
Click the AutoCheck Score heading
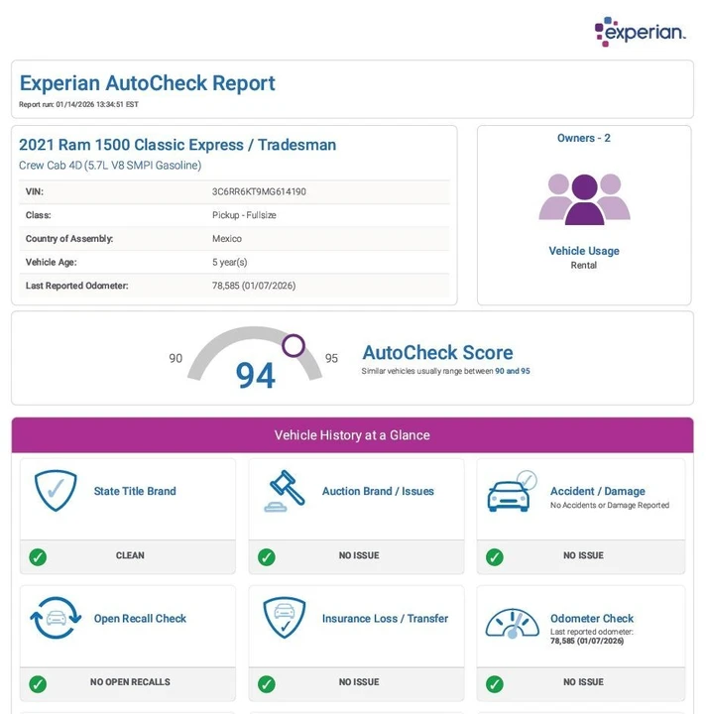click(x=437, y=352)
